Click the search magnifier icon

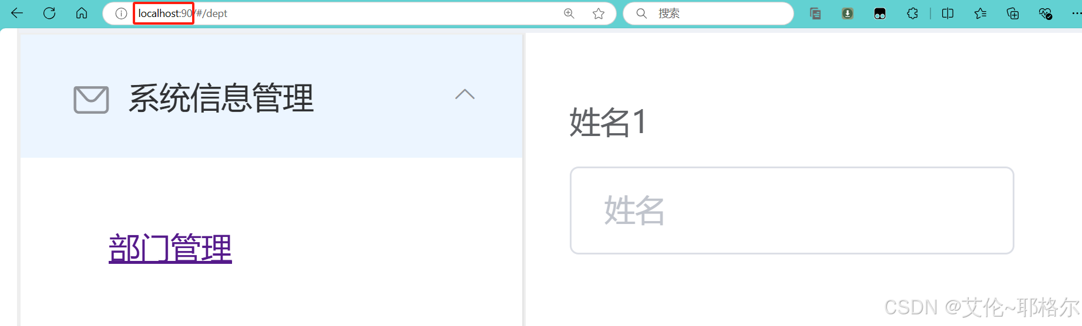tap(641, 13)
